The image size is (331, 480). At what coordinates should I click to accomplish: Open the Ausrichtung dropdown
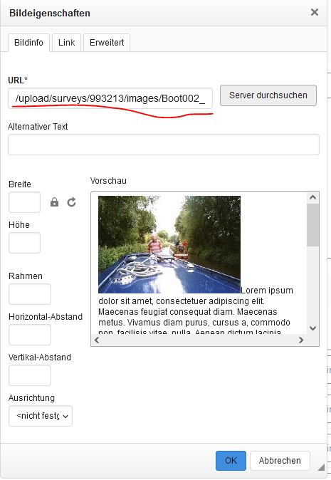pos(41,416)
